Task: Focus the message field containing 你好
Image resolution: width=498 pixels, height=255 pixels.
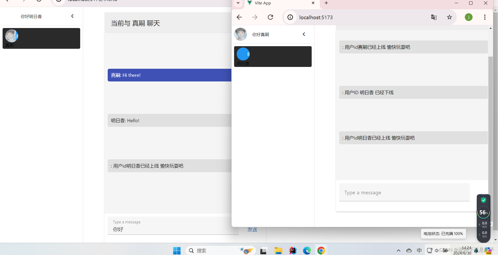Action: pyautogui.click(x=173, y=226)
